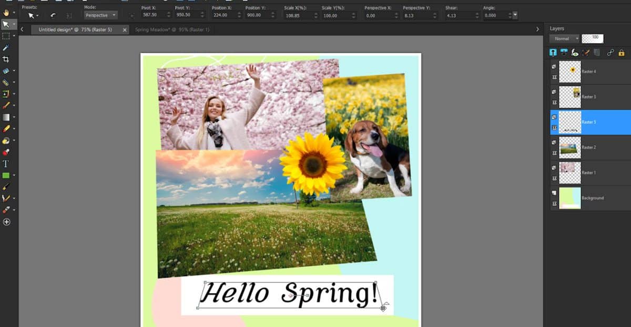Toggle visibility of the Background layer
The image size is (631, 327).
553,193
